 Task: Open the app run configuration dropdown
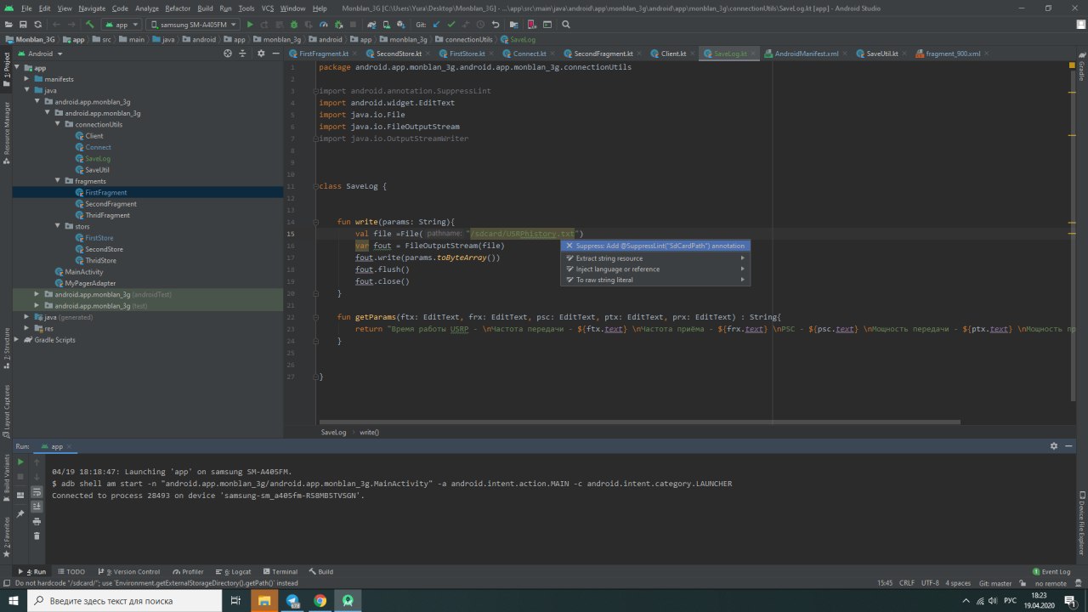[x=122, y=25]
